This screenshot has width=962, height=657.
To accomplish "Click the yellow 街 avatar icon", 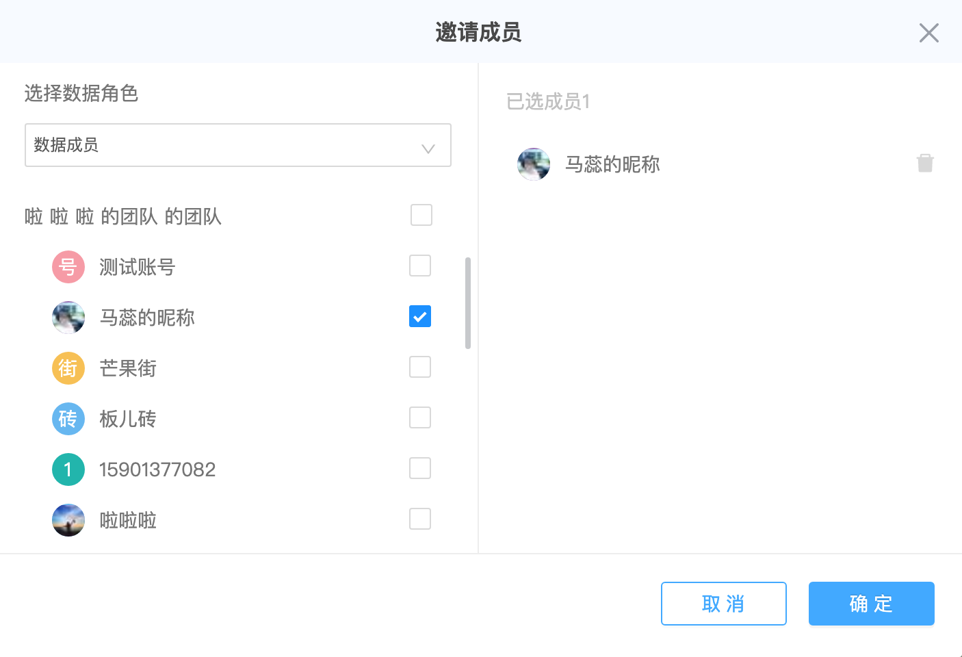I will 68,368.
